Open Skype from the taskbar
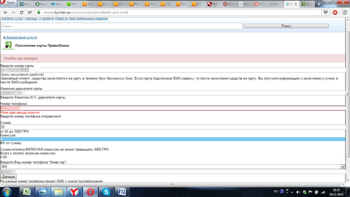This screenshot has width=350, height=197. coord(106,192)
